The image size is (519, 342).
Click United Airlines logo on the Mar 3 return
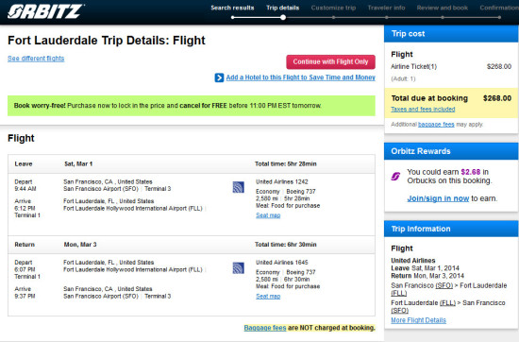click(x=239, y=268)
